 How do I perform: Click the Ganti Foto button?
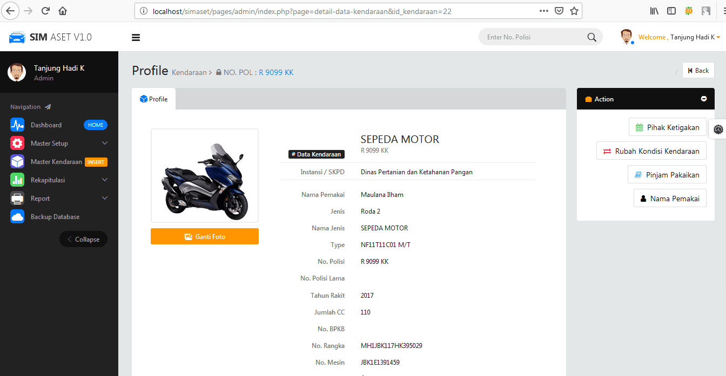click(x=204, y=236)
